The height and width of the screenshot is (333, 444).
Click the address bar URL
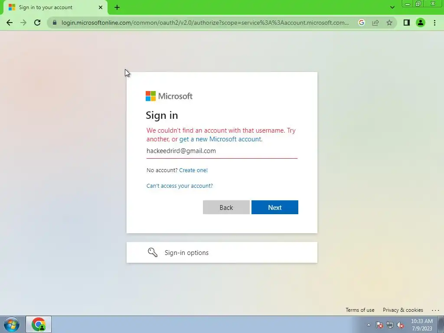(x=205, y=23)
